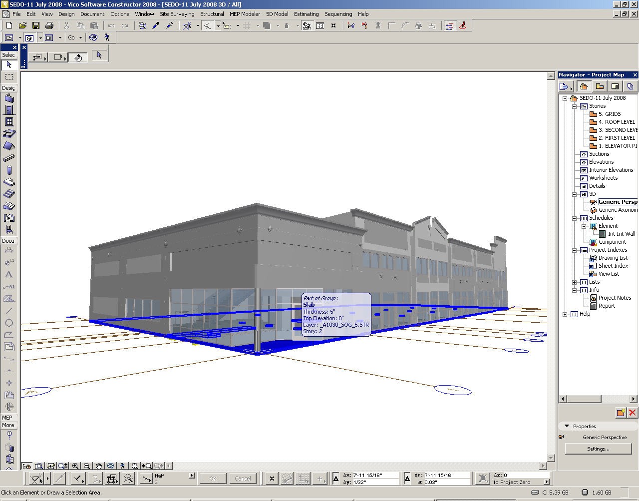639x501 pixels.
Task: Choose the Wall tool in the toolbox
Action: pos(9,98)
